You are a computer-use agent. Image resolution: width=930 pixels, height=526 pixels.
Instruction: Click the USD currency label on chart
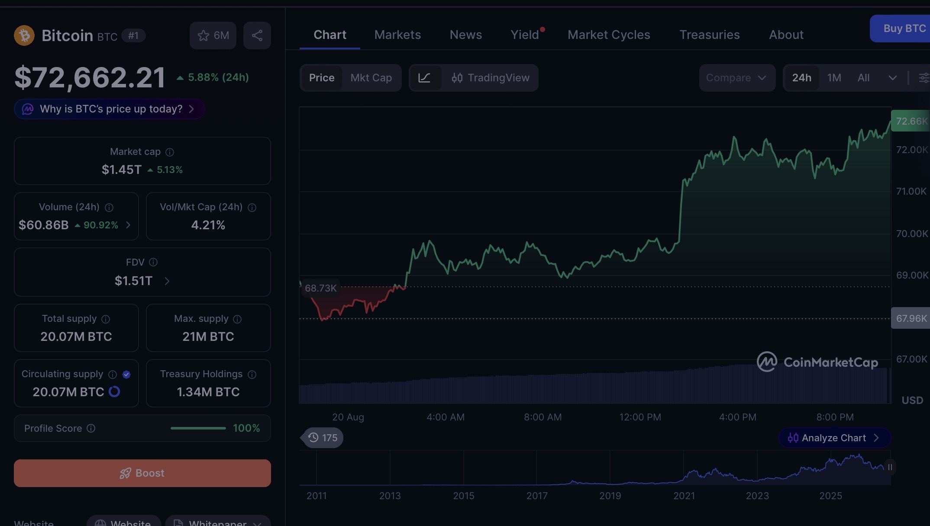pos(912,401)
